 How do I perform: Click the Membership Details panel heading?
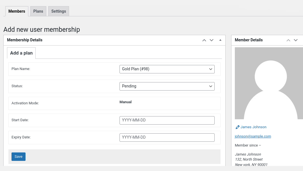[25, 40]
